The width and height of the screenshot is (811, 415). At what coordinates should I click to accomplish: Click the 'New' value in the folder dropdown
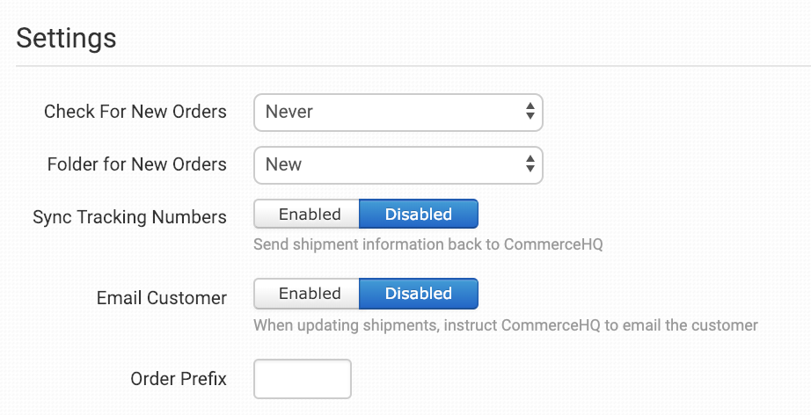pos(284,164)
